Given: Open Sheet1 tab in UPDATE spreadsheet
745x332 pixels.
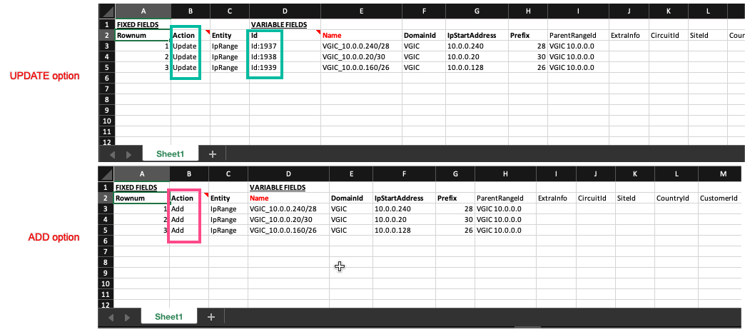Looking at the screenshot, I should point(171,154).
